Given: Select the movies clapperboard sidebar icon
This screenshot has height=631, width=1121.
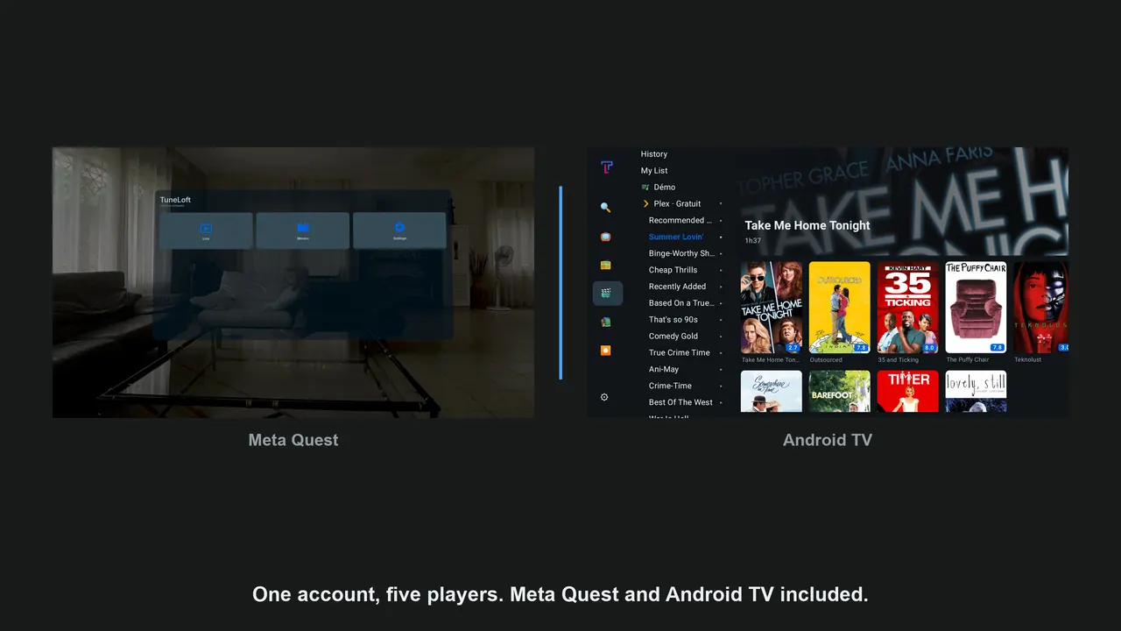Looking at the screenshot, I should 607,294.
